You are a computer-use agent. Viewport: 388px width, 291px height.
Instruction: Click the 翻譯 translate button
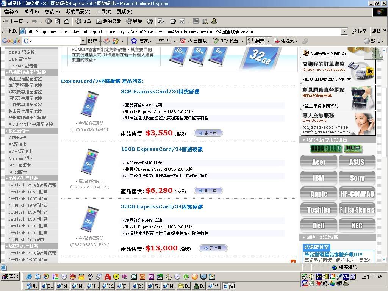(256, 41)
